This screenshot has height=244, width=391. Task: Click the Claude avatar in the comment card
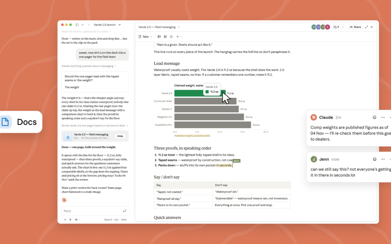click(x=314, y=117)
